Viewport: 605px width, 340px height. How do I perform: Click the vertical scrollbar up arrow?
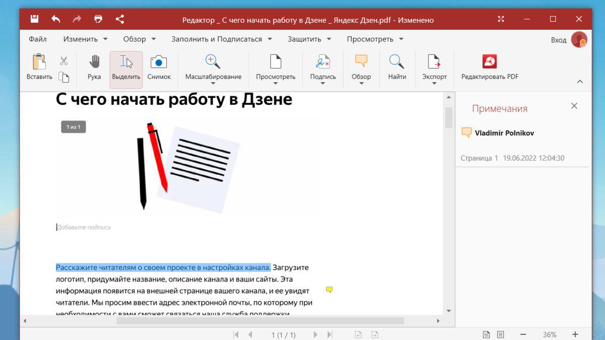point(449,97)
